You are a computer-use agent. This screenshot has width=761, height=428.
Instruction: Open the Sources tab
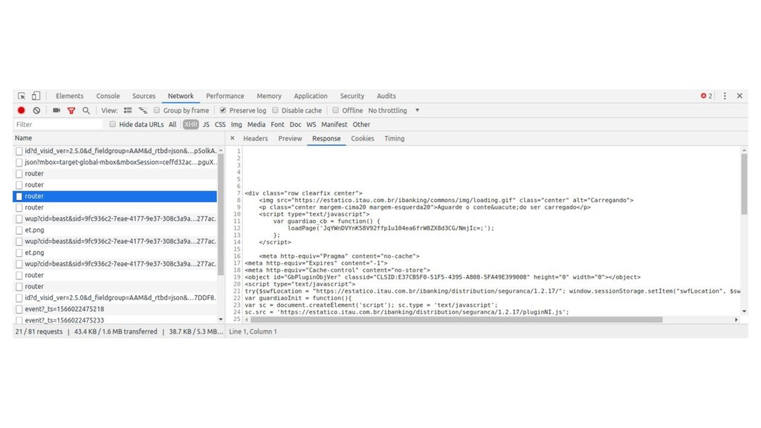tap(143, 96)
